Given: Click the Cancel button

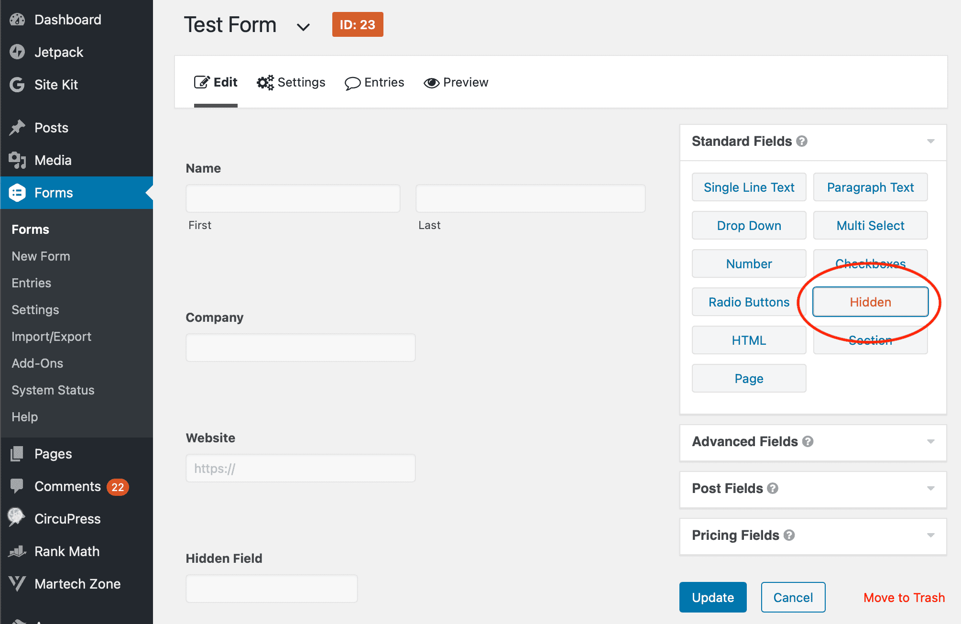Looking at the screenshot, I should tap(793, 597).
